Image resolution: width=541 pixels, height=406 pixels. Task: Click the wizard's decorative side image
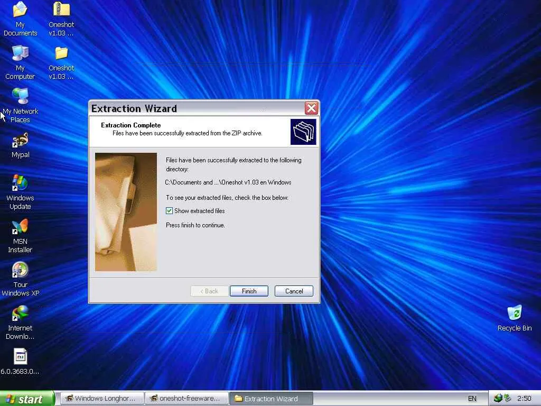click(126, 212)
